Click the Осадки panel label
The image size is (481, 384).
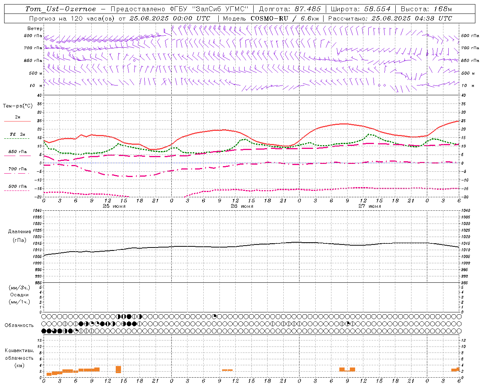point(20,295)
